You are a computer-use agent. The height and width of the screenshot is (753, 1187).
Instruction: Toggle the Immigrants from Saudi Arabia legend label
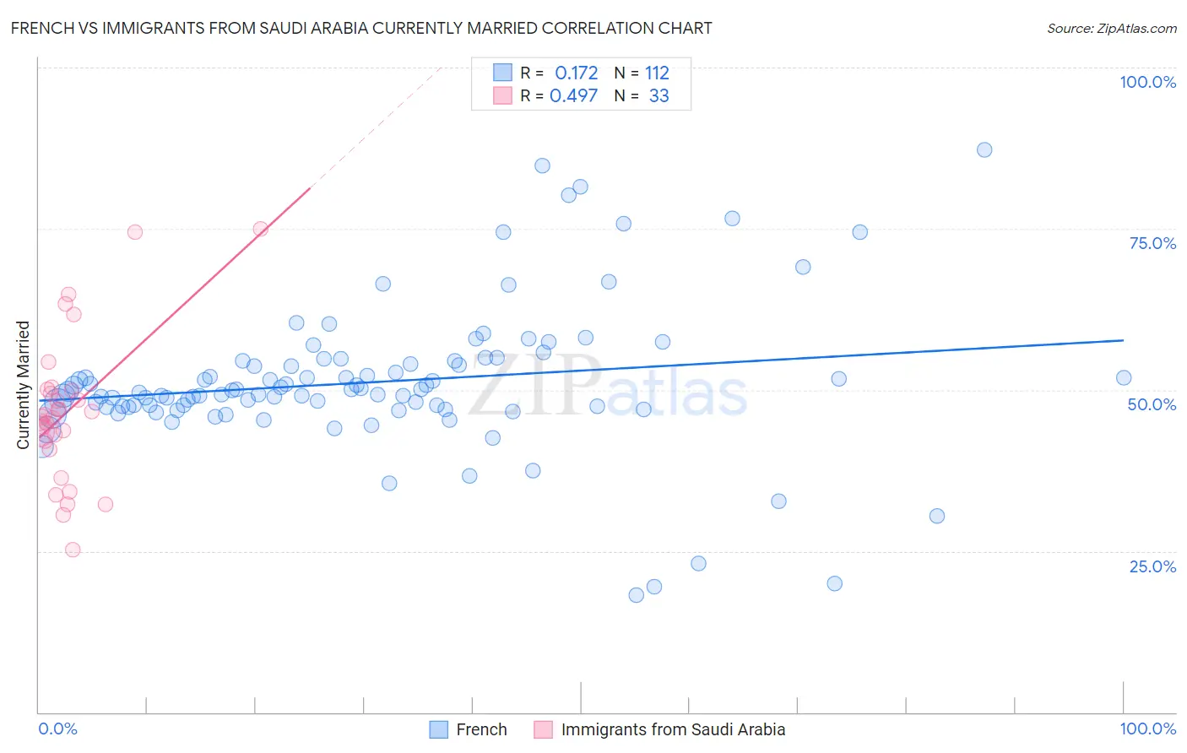tap(673, 729)
